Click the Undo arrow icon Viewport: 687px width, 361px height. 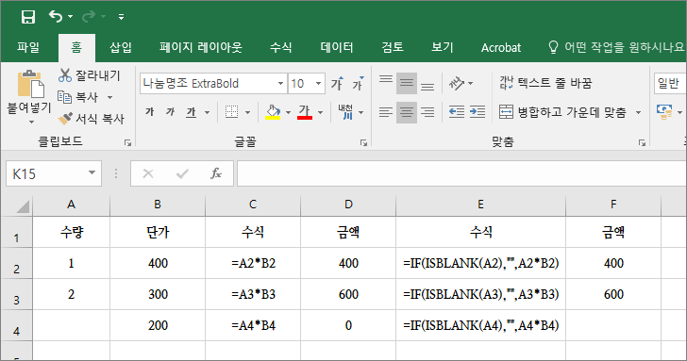56,17
